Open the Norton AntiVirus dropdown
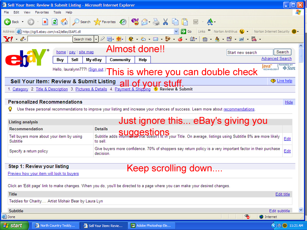 248,31
